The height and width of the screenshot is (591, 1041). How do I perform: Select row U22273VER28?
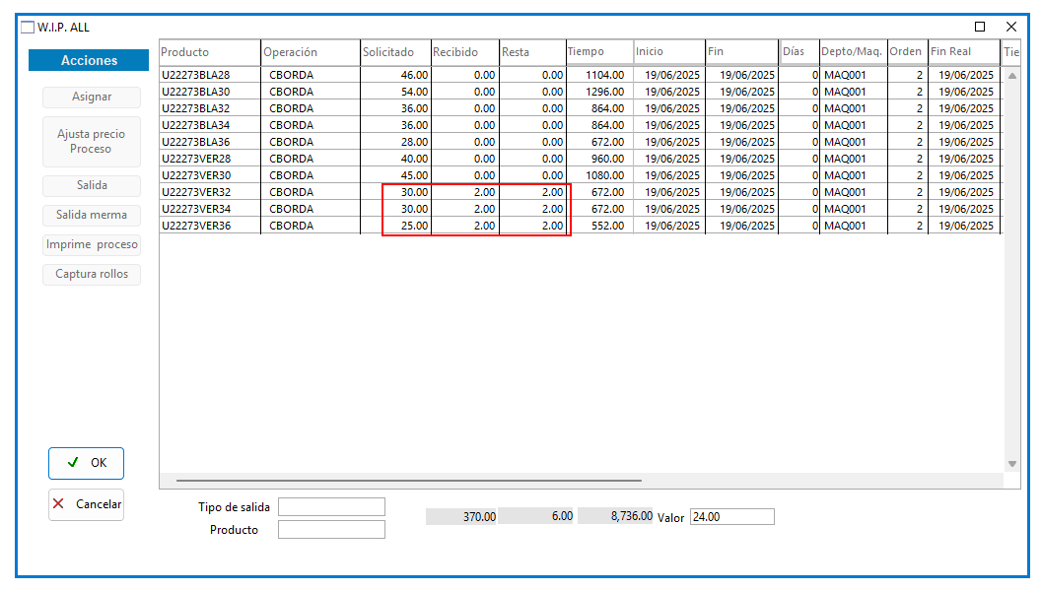[x=580, y=159]
